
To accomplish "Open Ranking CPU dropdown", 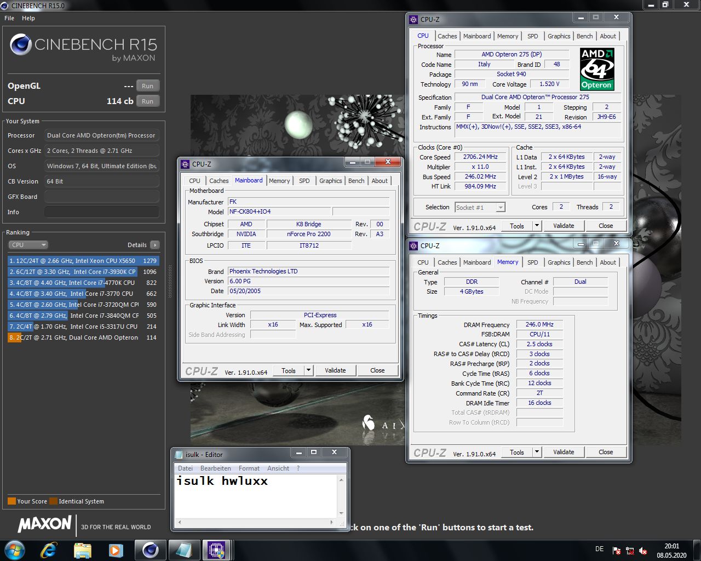I will click(x=28, y=245).
